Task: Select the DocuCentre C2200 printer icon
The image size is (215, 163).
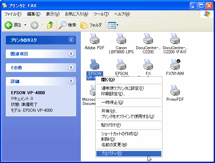Action: tap(148, 39)
